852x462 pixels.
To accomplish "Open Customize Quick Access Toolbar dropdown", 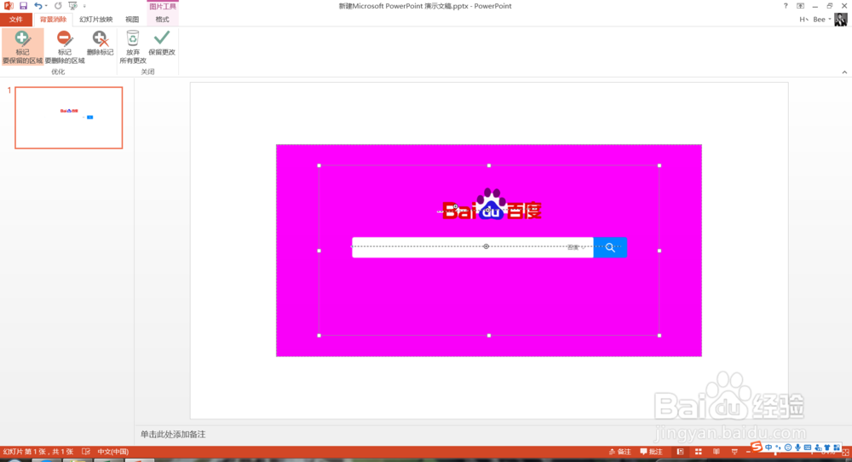I will click(84, 6).
